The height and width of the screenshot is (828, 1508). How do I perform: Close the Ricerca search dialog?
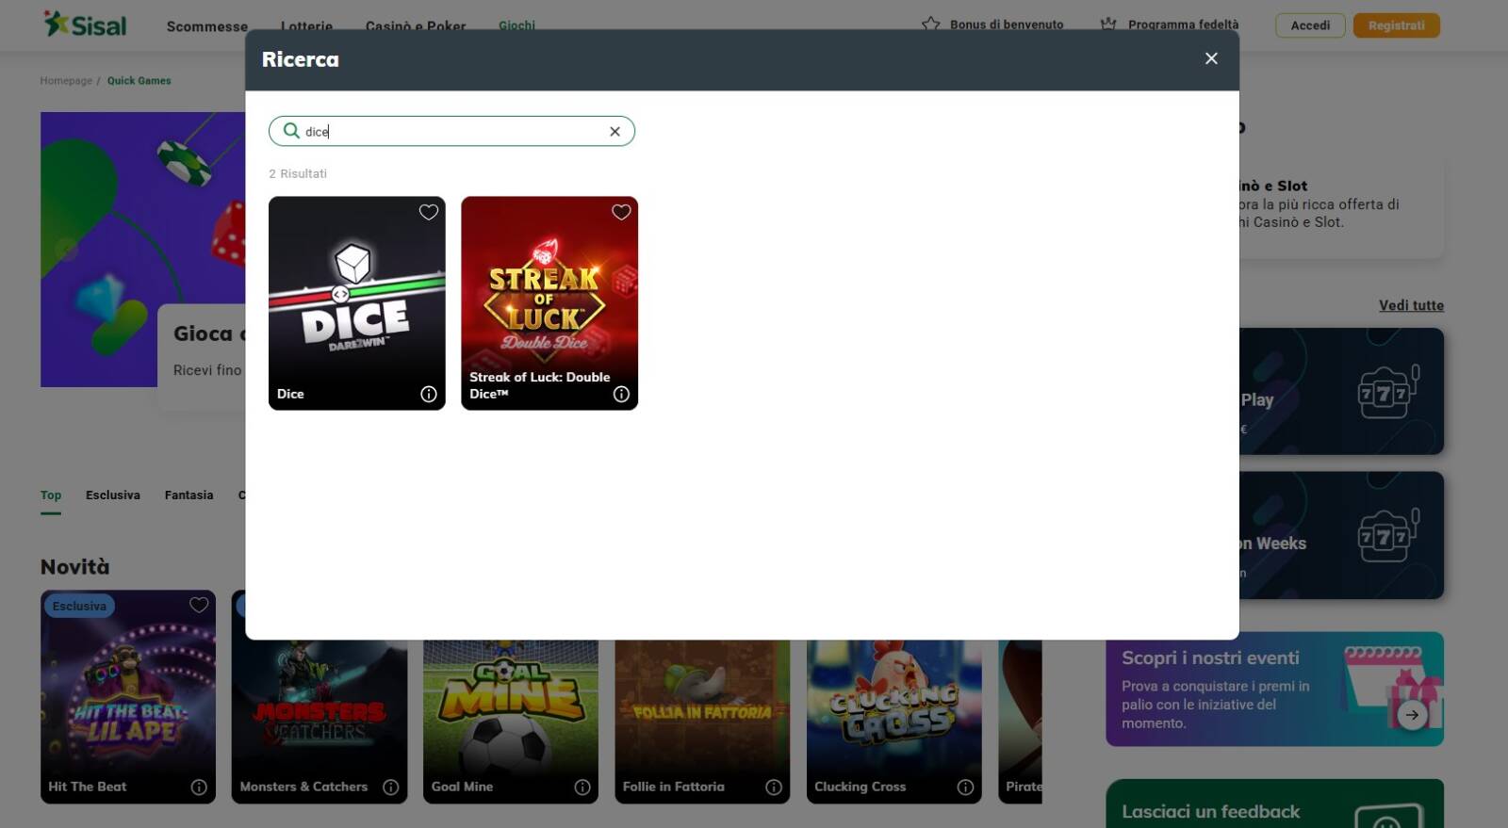(1211, 58)
